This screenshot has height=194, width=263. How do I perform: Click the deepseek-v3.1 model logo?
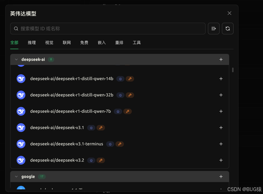[21, 128]
